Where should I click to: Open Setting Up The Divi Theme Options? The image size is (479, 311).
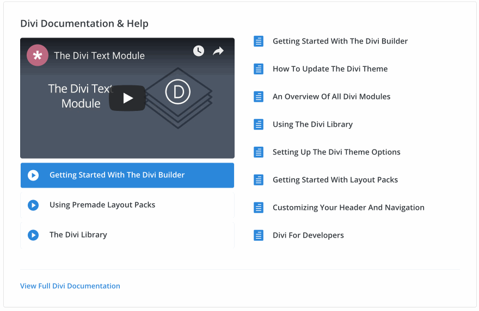[x=336, y=152]
